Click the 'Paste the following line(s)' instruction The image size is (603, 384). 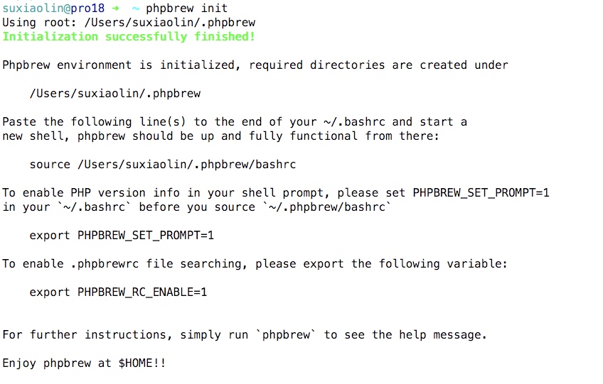235,122
